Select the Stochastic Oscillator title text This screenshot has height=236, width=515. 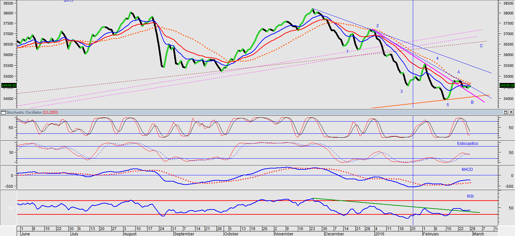tap(24, 112)
